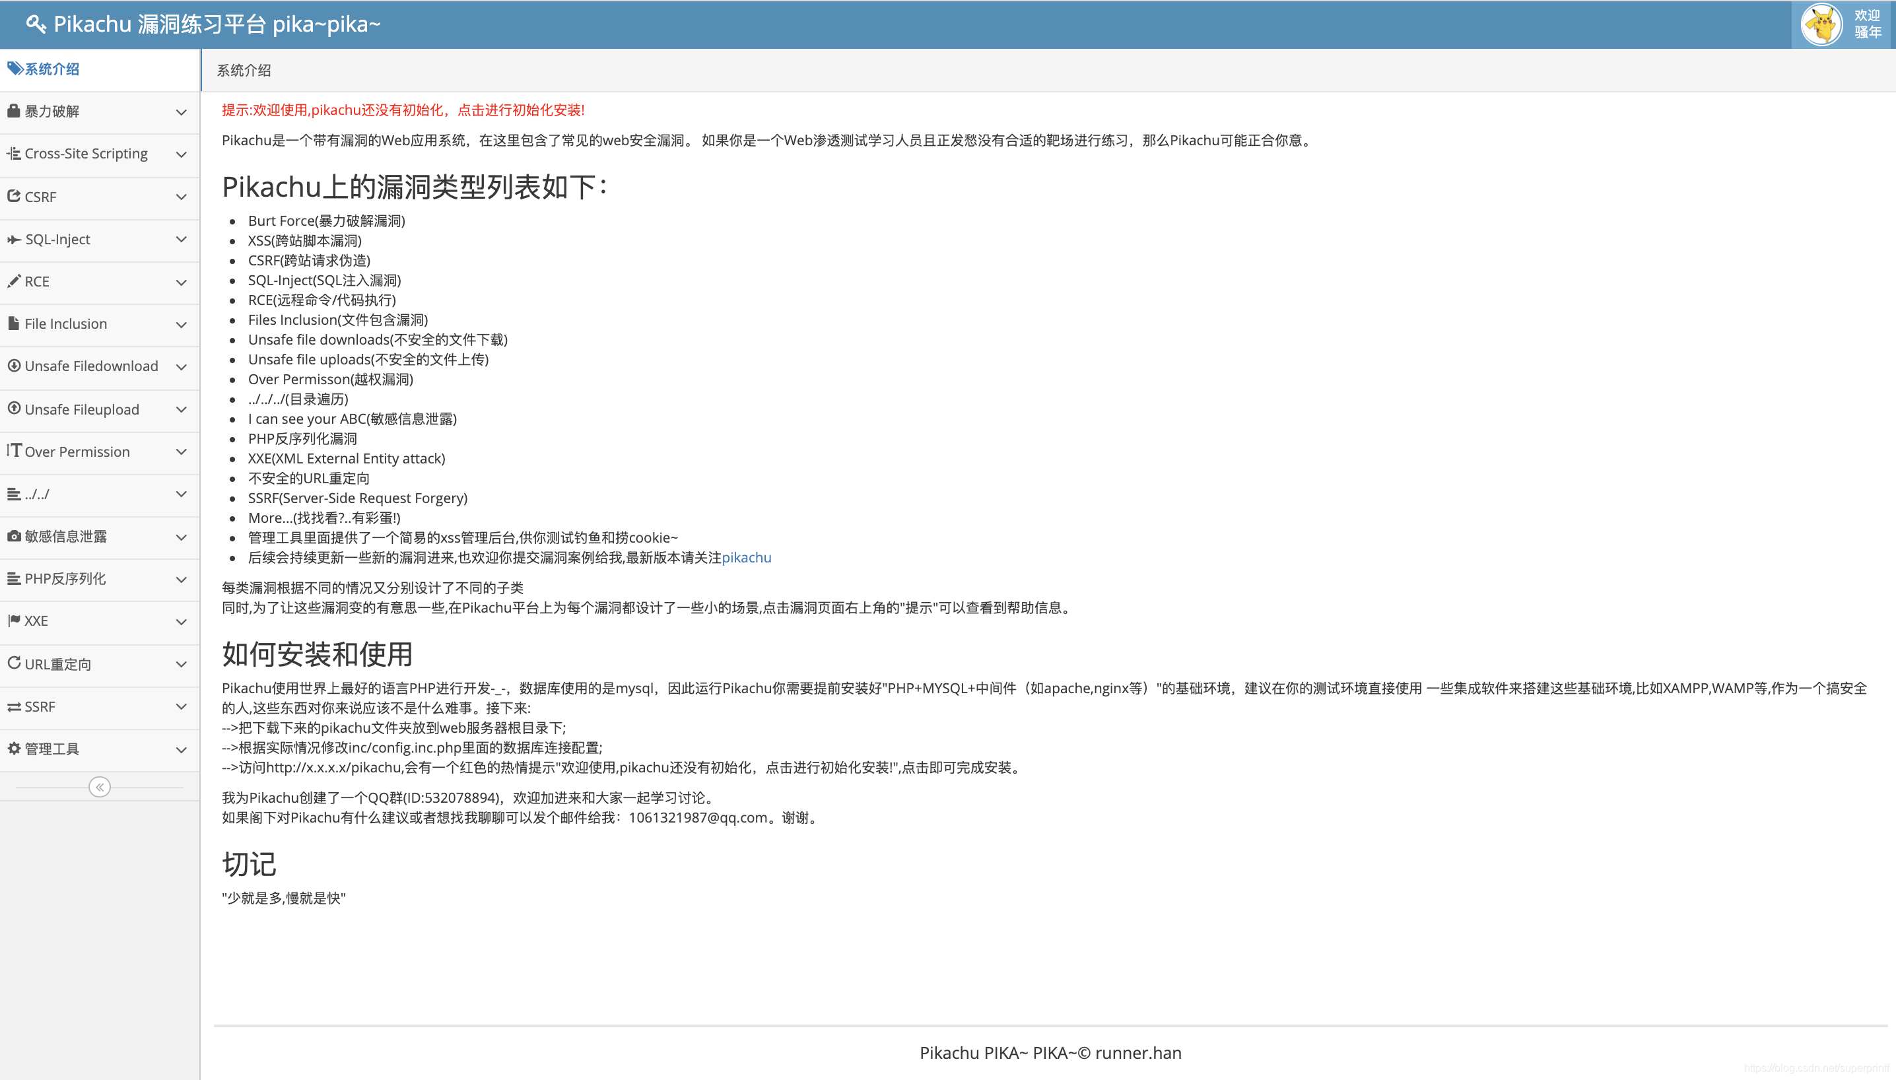Viewport: 1896px width, 1080px height.
Task: Open the PHP反序列化 sidebar menu
Action: click(100, 580)
